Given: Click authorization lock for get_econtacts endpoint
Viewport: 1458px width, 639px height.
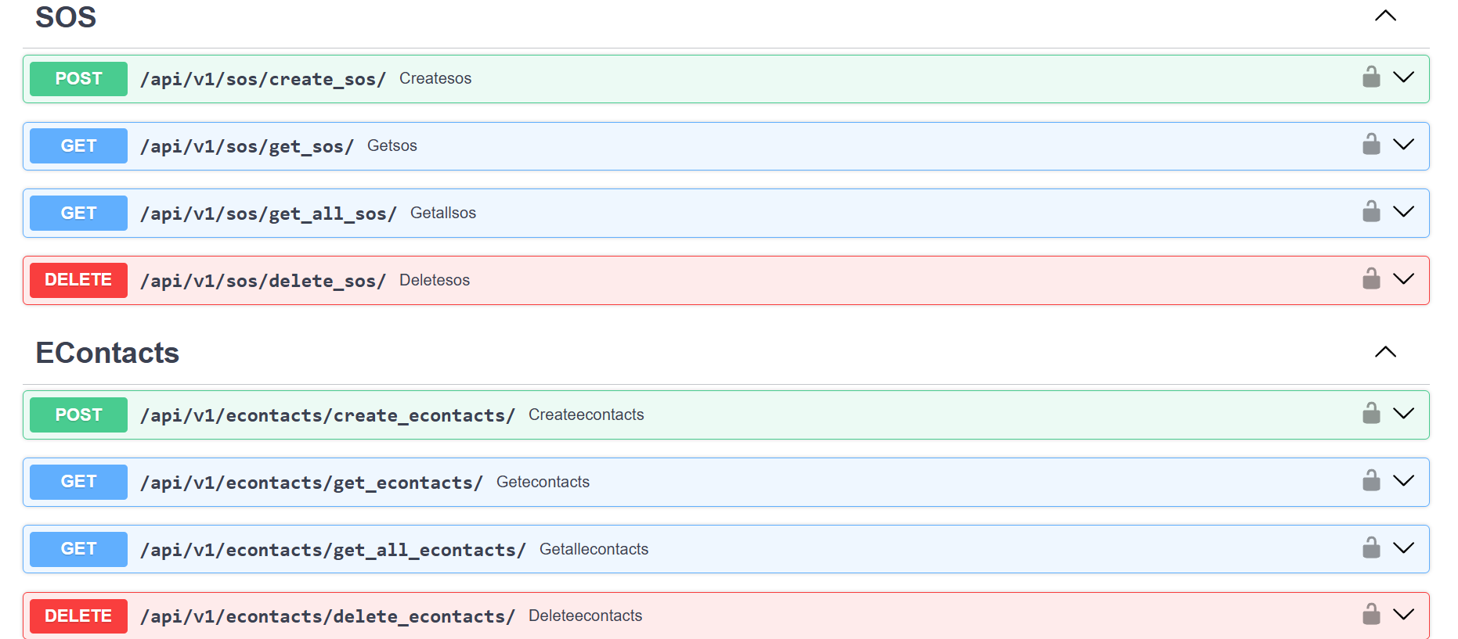Looking at the screenshot, I should click(x=1371, y=481).
